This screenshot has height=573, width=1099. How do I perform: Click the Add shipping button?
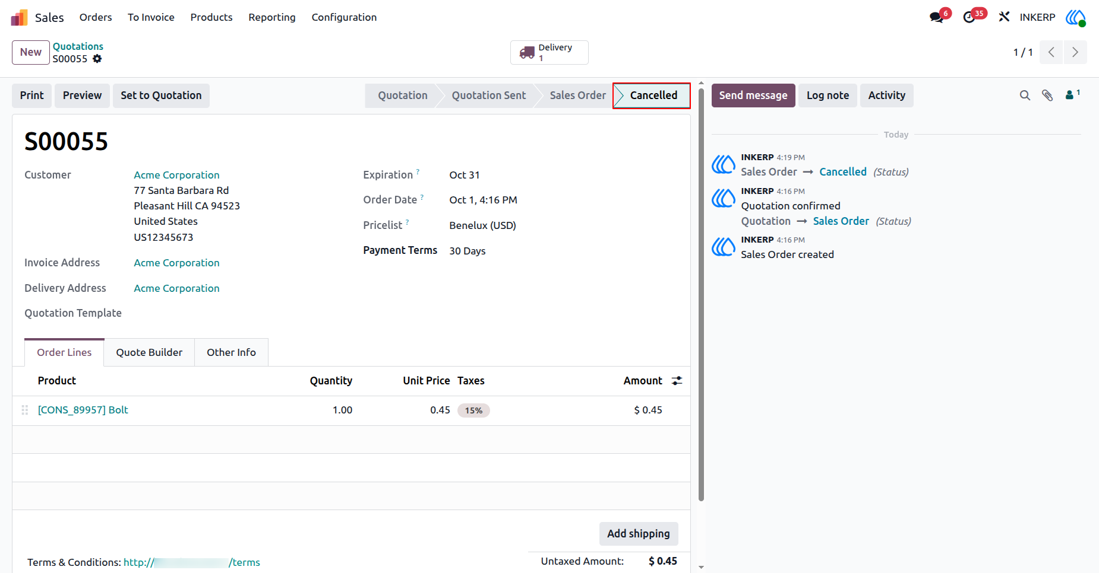[639, 534]
